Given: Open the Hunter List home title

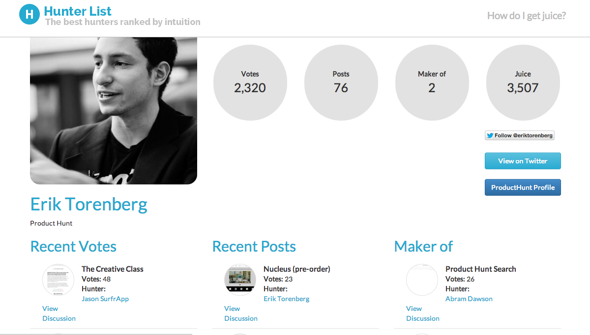Looking at the screenshot, I should [78, 11].
